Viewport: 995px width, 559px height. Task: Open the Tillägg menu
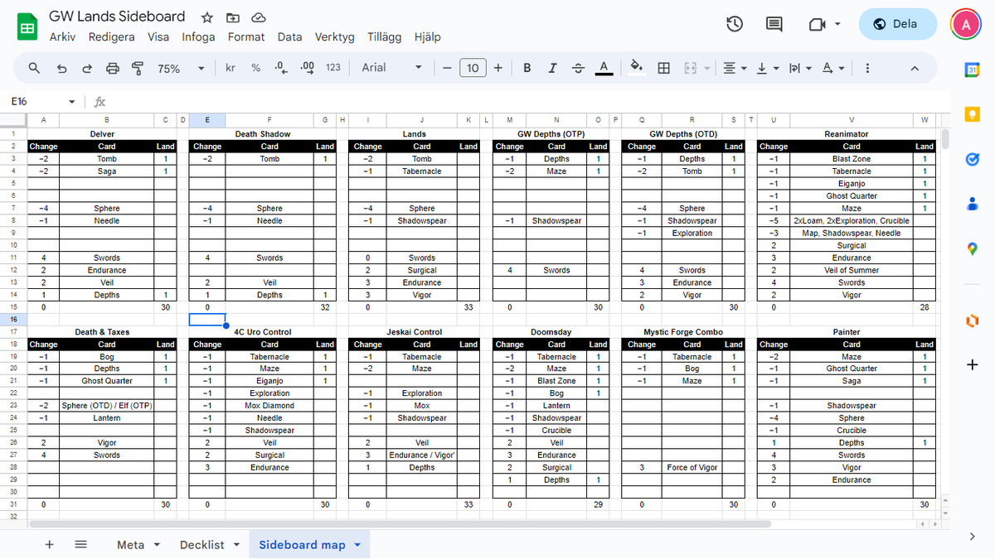click(x=384, y=36)
